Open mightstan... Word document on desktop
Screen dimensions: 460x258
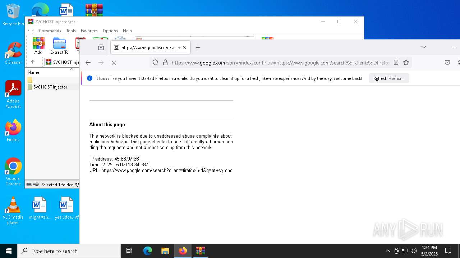(40, 208)
